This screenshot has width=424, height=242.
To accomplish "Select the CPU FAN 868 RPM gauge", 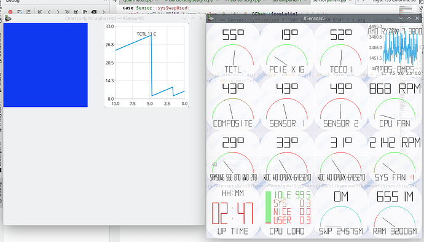I will (x=395, y=104).
